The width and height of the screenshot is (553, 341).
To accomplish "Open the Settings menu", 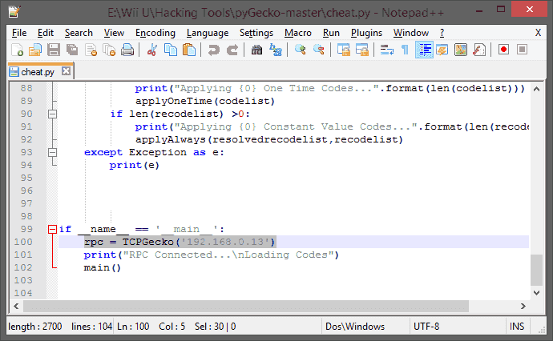I will pyautogui.click(x=256, y=33).
